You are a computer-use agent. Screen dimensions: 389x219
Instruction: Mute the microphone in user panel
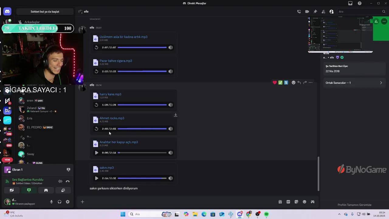[x=51, y=202]
